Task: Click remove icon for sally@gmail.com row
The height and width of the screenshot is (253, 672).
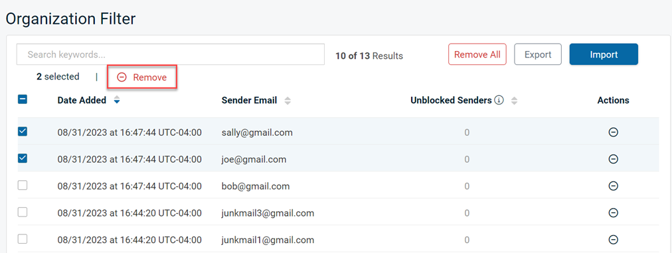Action: tap(614, 132)
